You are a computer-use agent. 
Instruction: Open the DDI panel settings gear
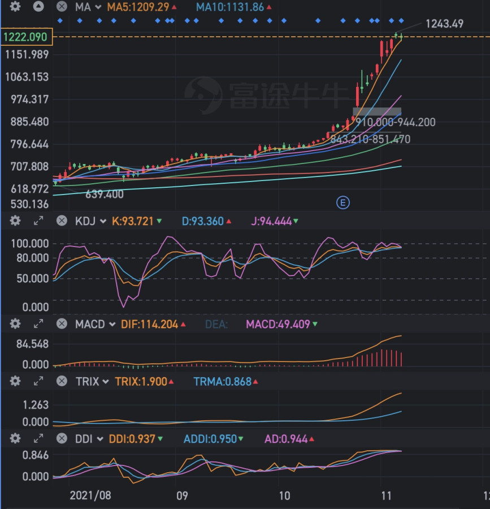coord(15,439)
